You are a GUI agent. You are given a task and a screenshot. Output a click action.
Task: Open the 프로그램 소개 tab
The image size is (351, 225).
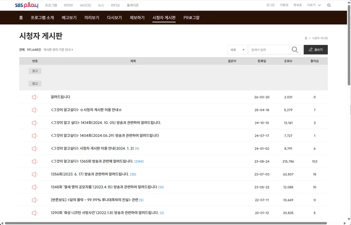[42, 18]
